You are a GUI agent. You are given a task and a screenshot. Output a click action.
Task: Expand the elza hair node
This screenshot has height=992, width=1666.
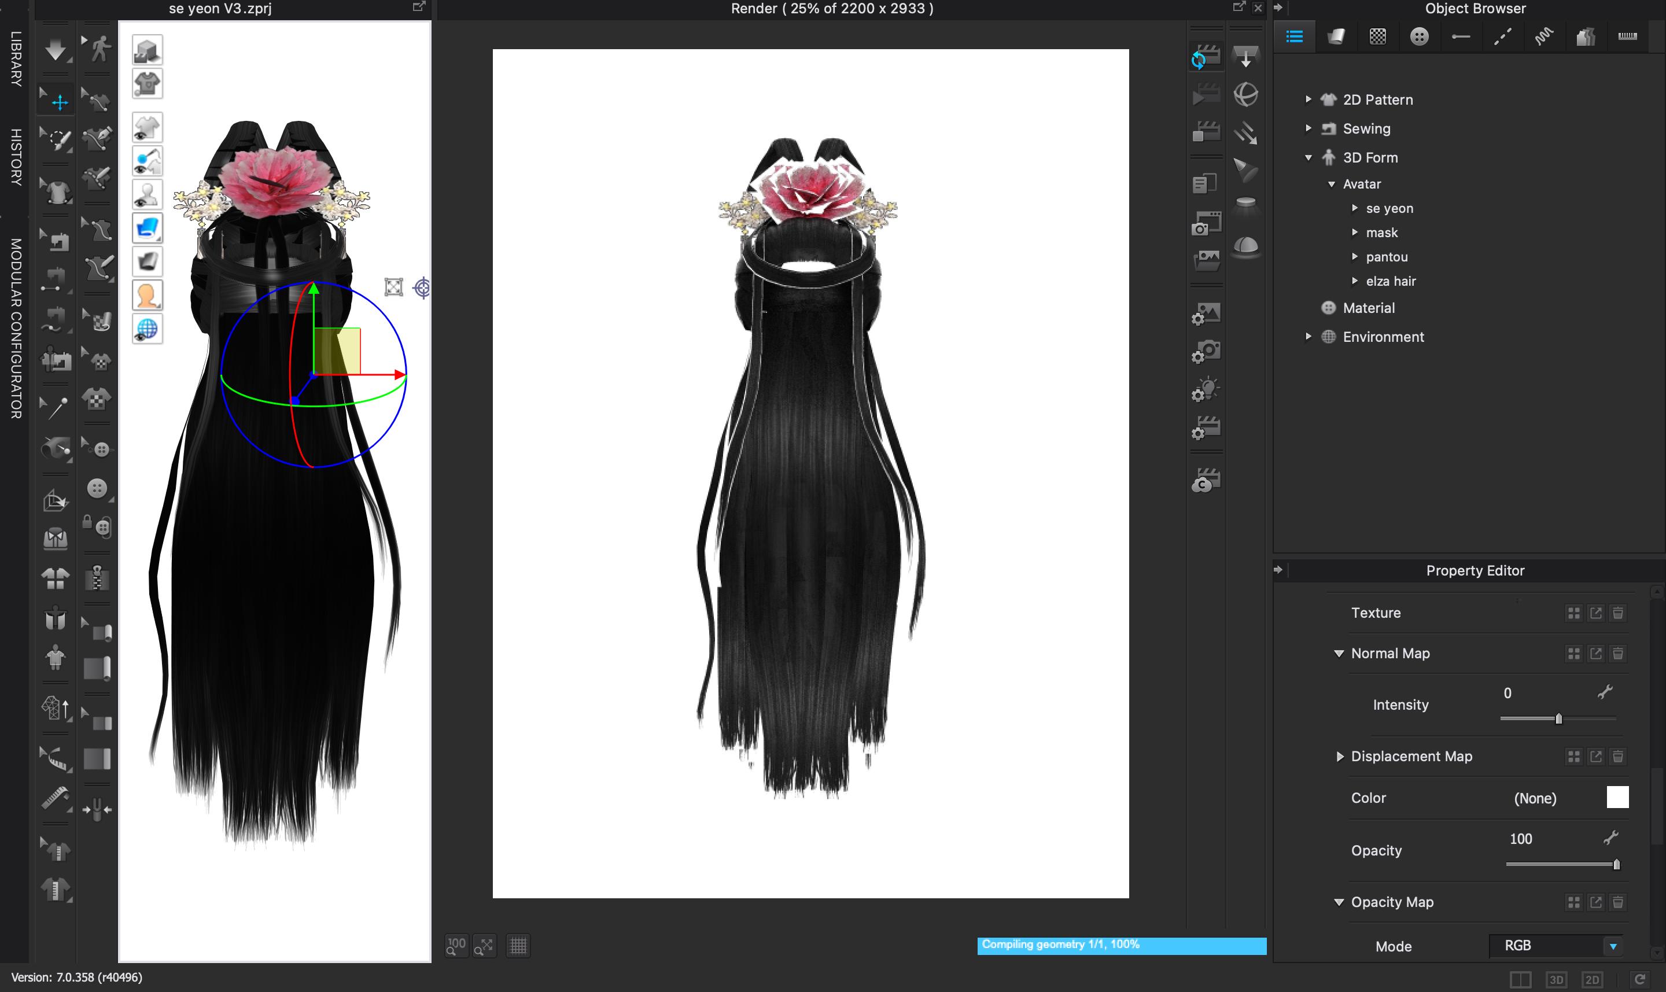[x=1354, y=281]
